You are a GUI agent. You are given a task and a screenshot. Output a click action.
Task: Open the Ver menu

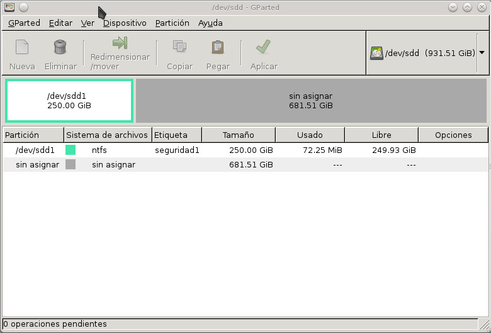[x=87, y=23]
